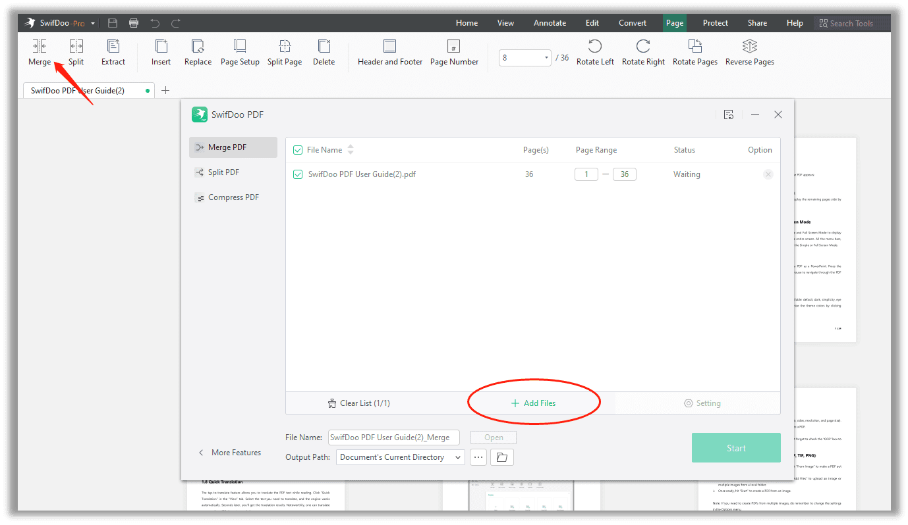Expand the page number dropdown
This screenshot has height=525, width=908.
tap(546, 58)
